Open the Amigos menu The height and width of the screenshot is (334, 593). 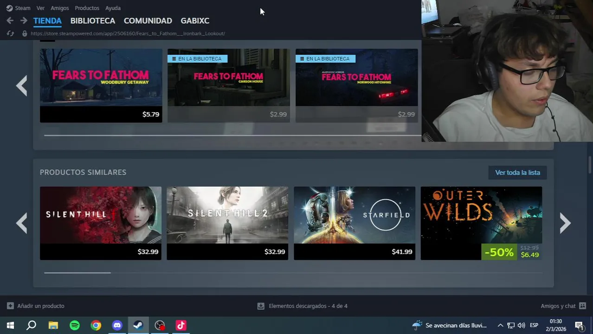[x=59, y=8]
